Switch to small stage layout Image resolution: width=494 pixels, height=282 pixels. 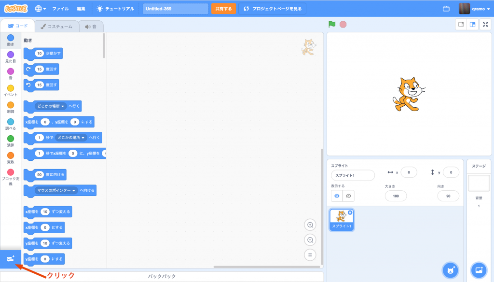461,25
